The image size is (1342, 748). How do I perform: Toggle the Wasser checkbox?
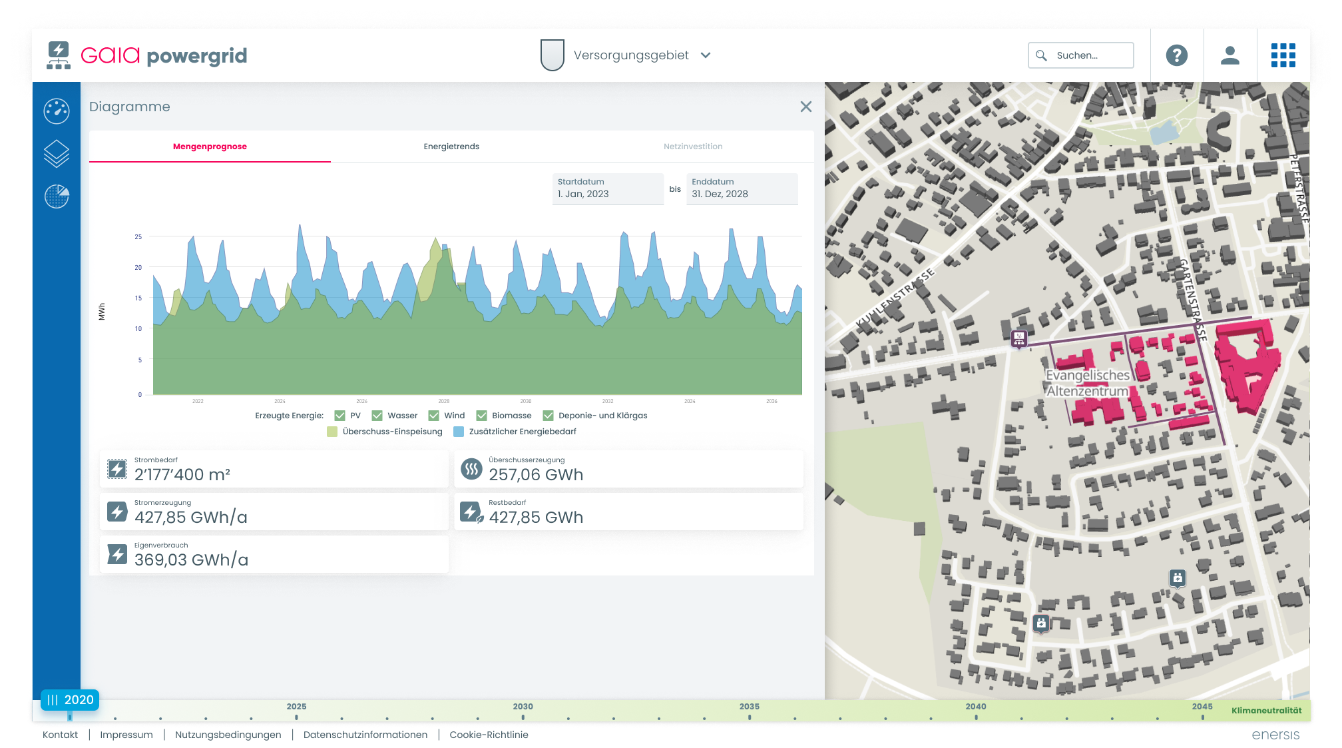[x=377, y=416]
